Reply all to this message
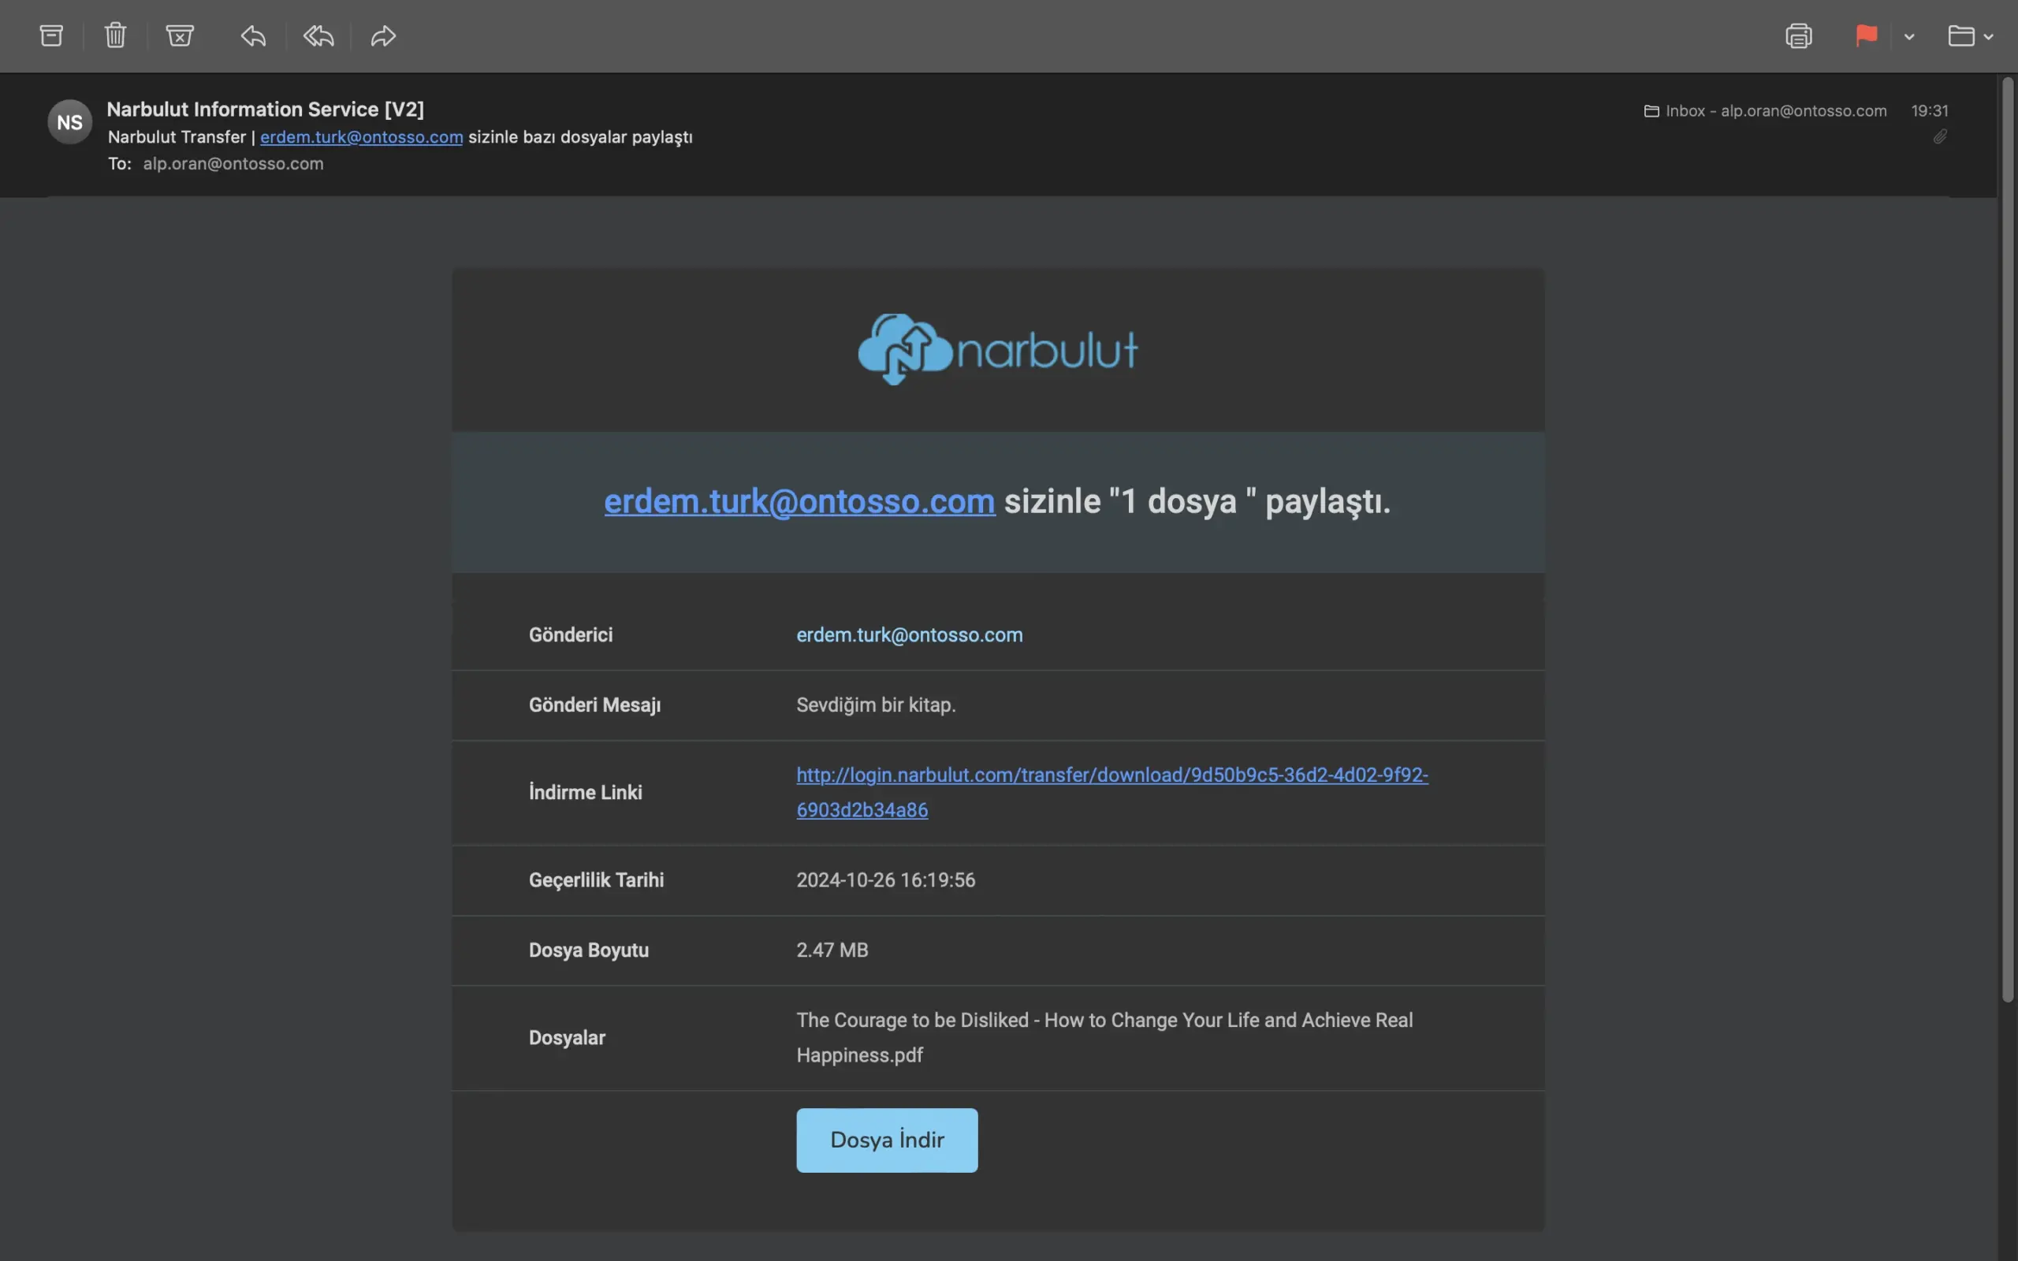Screen dimensions: 2018x1261 [318, 36]
